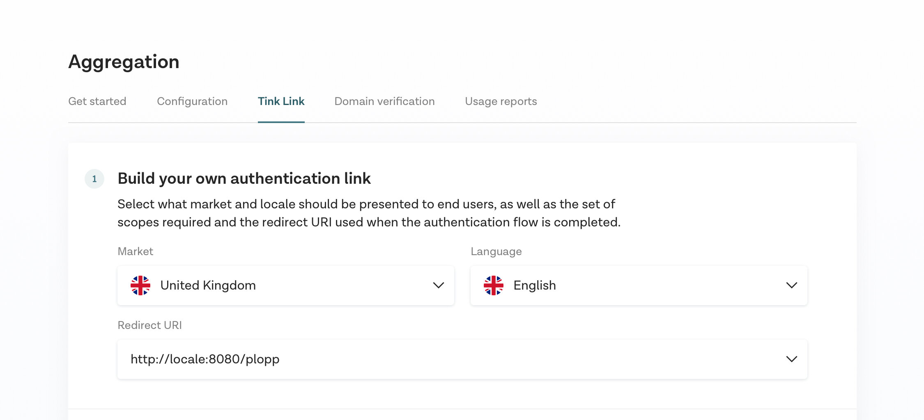The image size is (924, 420).
Task: Open the Usage reports tab
Action: (x=501, y=101)
